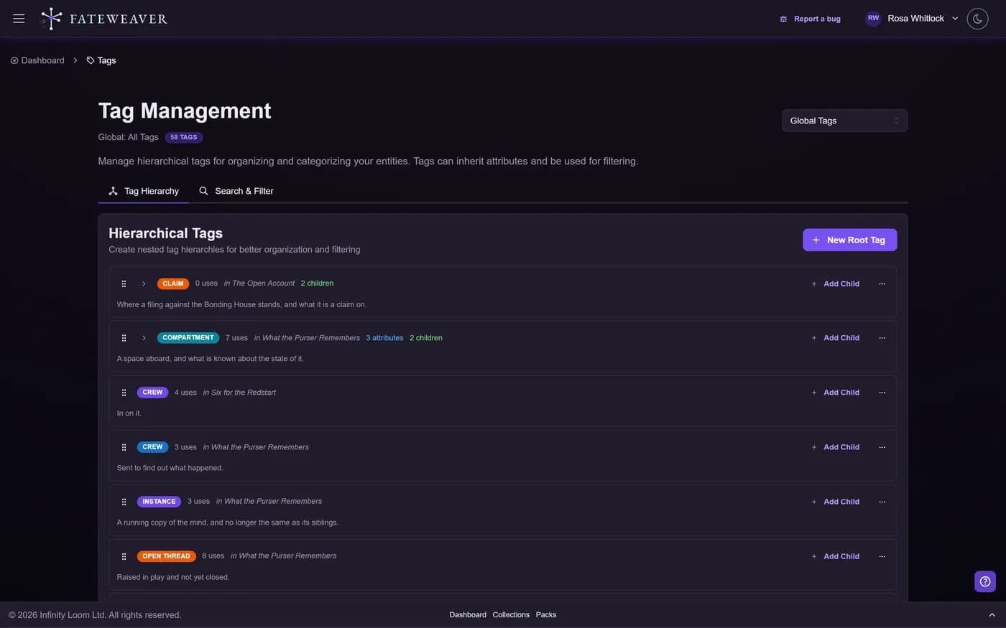Create a New Root Tag
The image size is (1006, 628).
point(849,240)
